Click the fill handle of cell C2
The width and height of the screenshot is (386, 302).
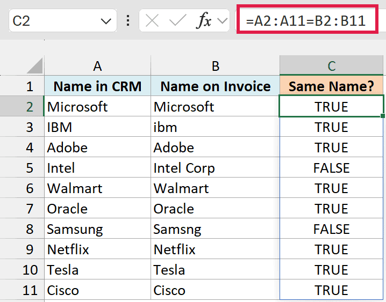pyautogui.click(x=383, y=116)
